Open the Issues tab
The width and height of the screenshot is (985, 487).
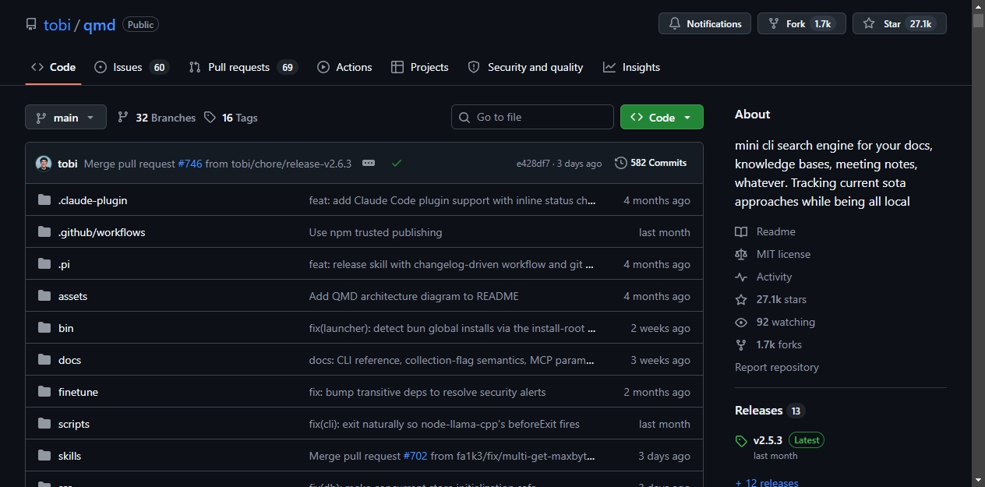pyautogui.click(x=131, y=67)
